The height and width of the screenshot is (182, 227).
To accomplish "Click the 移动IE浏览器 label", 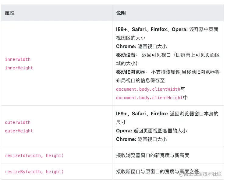I will tap(131, 72).
